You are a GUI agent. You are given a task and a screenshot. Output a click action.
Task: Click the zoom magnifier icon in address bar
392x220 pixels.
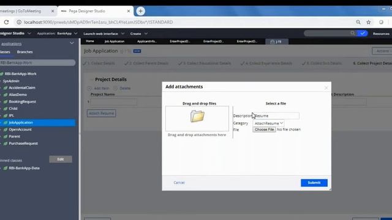pos(358,22)
